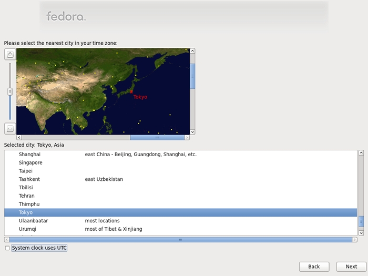Click map horizontal scrollbar left arrow
Image resolution: width=368 pixels, height=276 pixels.
pos(19,138)
